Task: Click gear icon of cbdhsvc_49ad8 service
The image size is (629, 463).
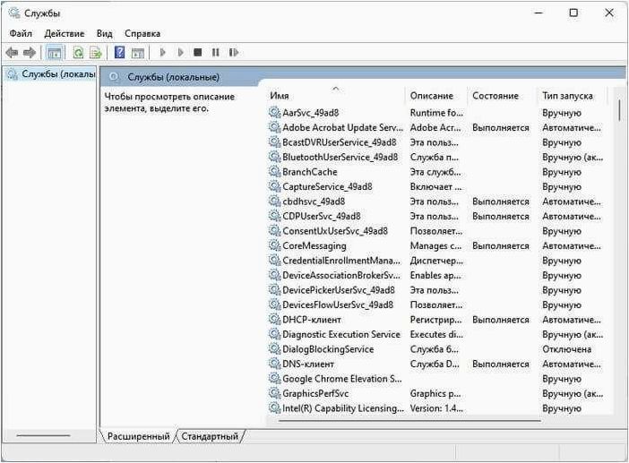Action: point(275,201)
